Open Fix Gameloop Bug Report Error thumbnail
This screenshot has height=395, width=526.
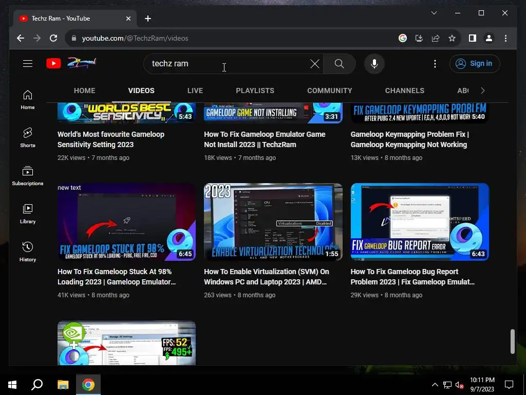pos(419,222)
